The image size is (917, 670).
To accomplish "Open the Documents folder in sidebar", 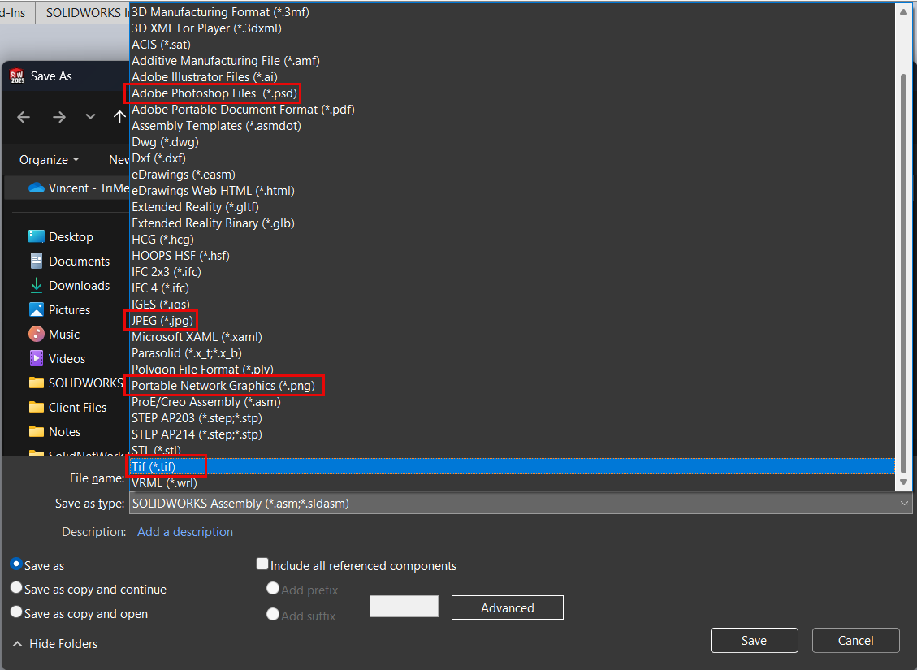I will coord(79,262).
